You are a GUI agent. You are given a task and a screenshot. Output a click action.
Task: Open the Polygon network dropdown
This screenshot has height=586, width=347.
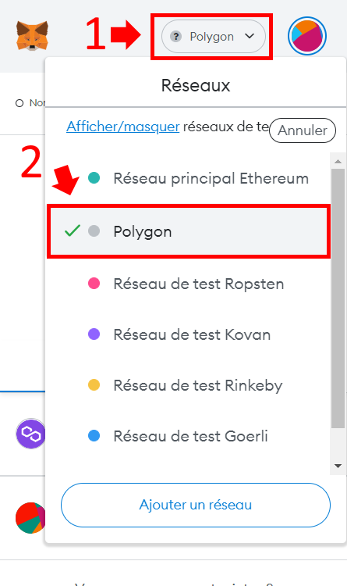(214, 37)
